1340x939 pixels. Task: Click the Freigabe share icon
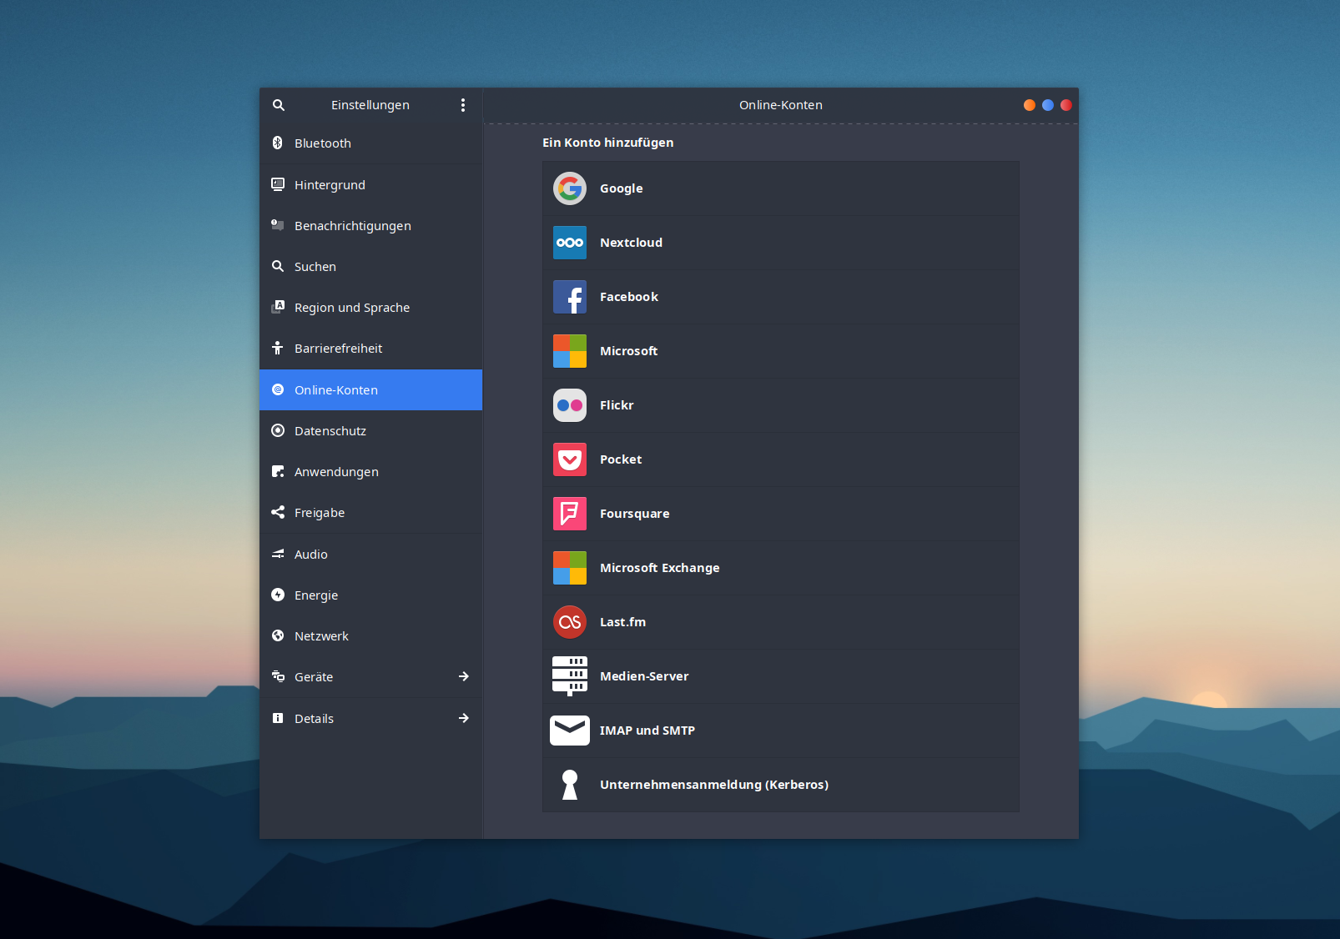[x=278, y=512]
